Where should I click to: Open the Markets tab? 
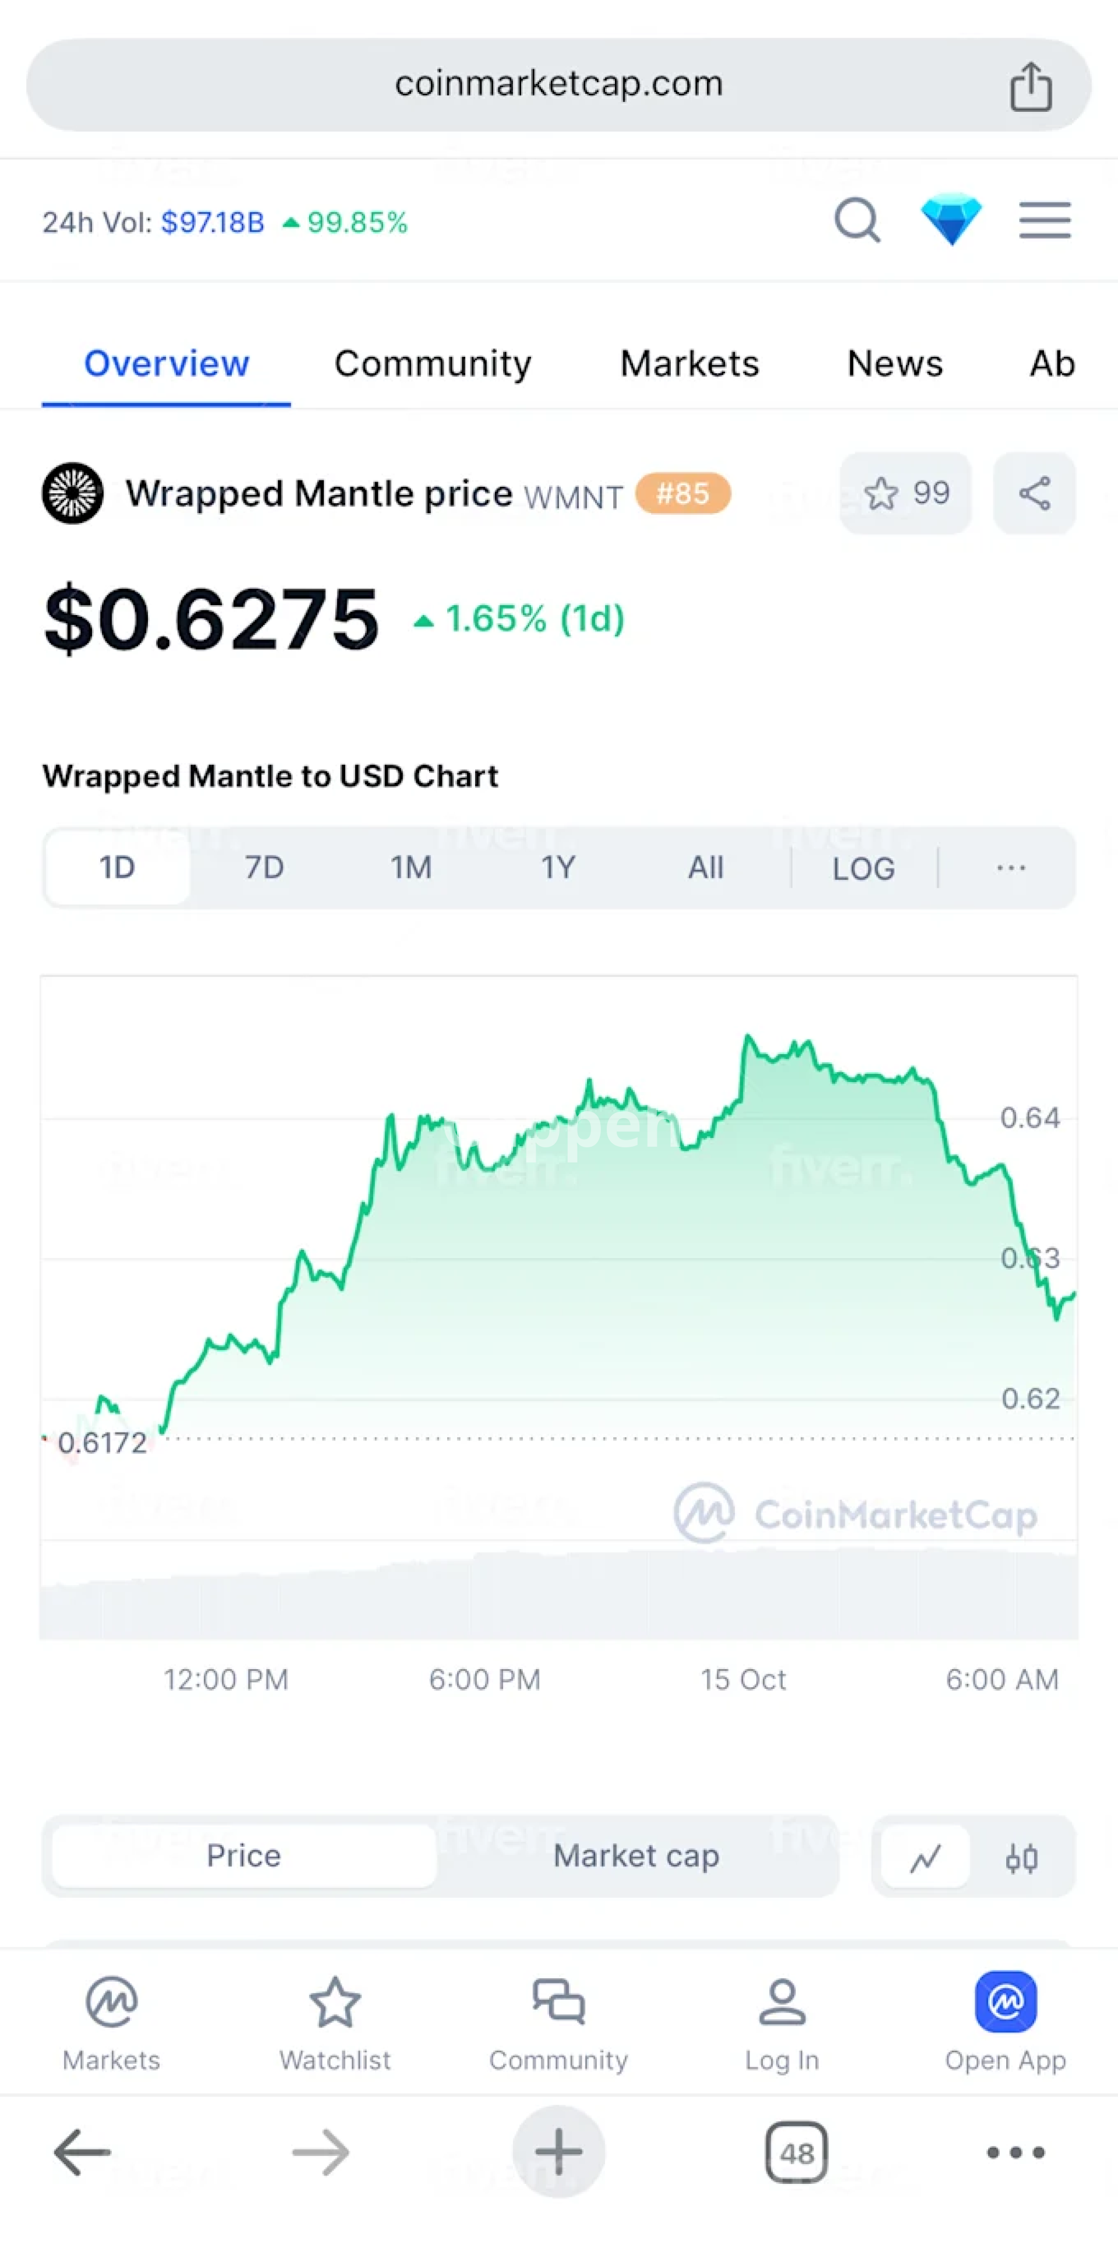[x=689, y=363]
